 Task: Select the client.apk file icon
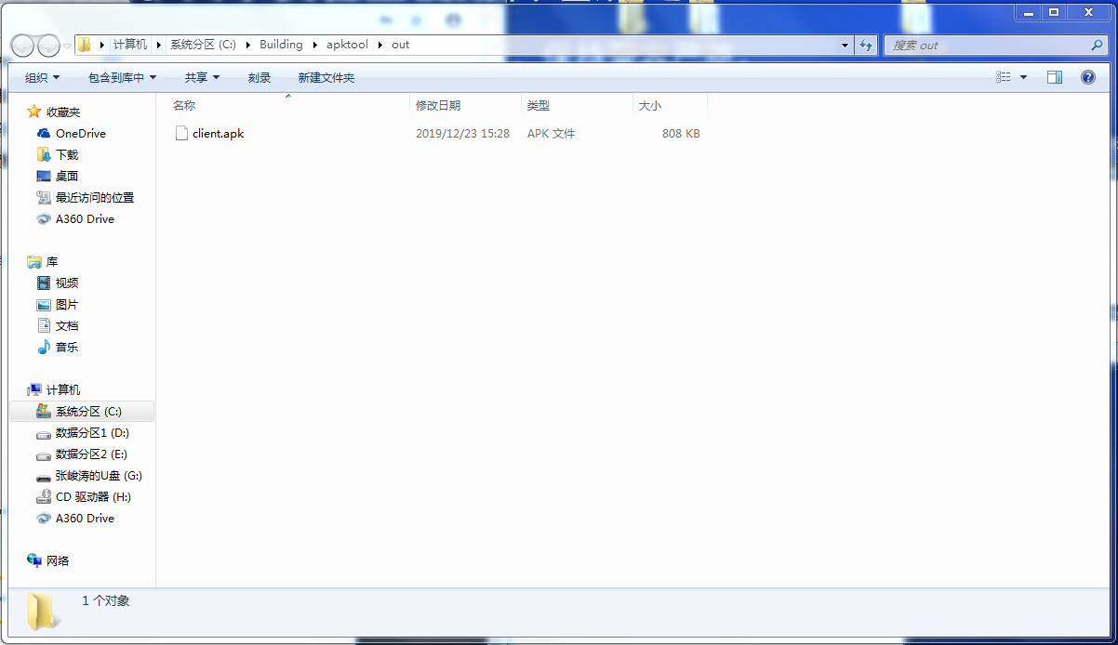[181, 134]
